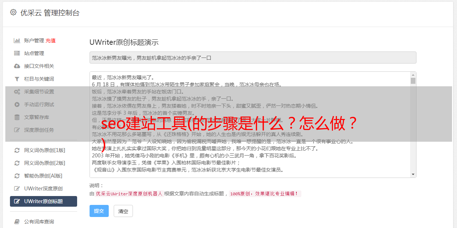Click the gear icon beside 优采云 管理控制台

[x=13, y=12]
